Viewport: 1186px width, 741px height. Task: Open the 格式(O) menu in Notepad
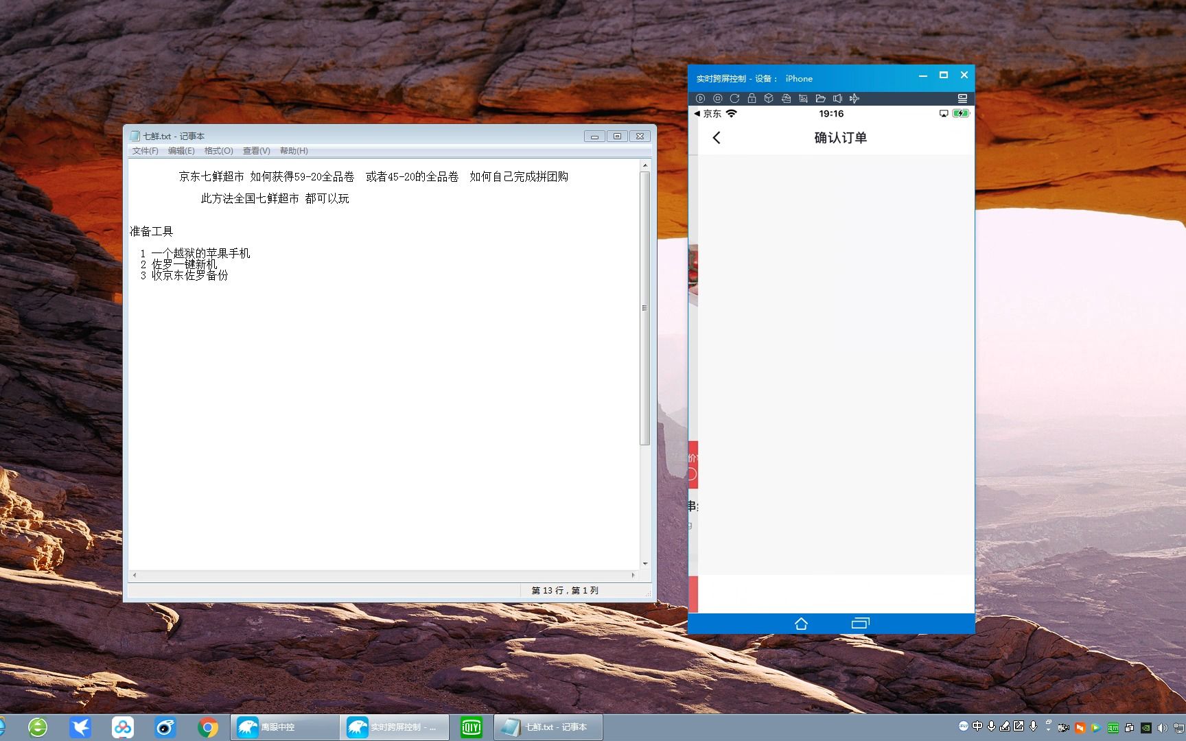click(219, 151)
